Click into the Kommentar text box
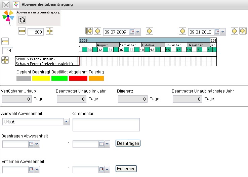The image size is (248, 177). 106,124
